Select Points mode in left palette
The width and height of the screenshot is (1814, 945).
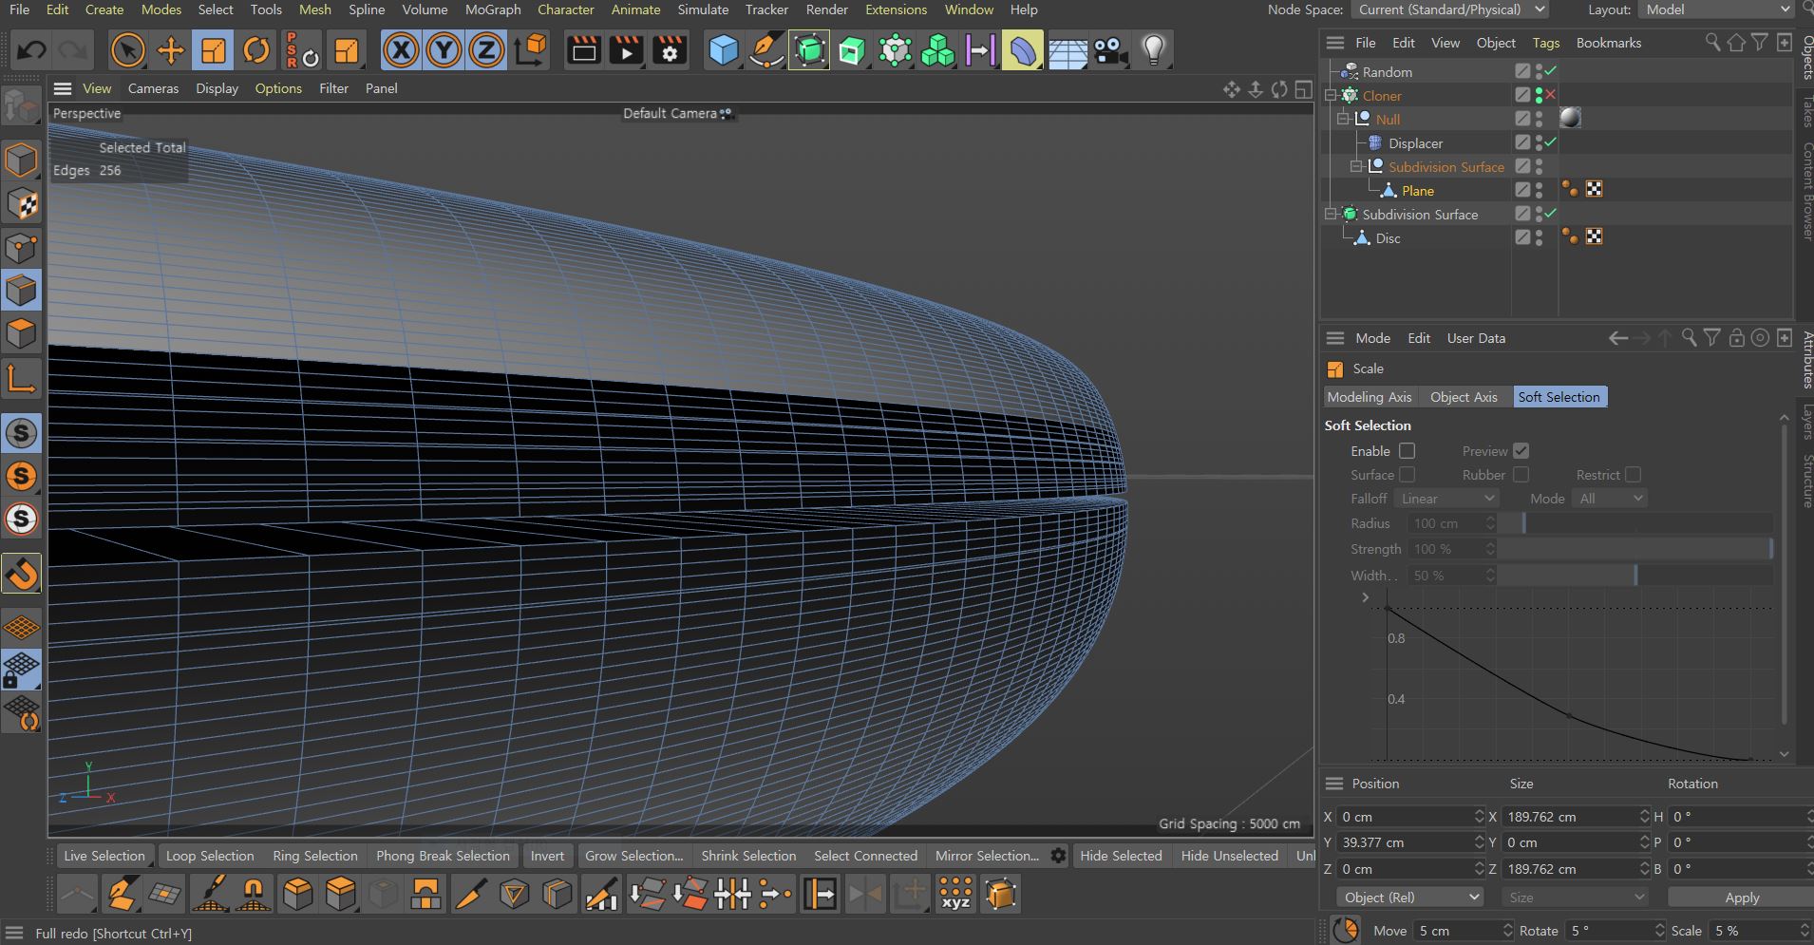click(21, 249)
